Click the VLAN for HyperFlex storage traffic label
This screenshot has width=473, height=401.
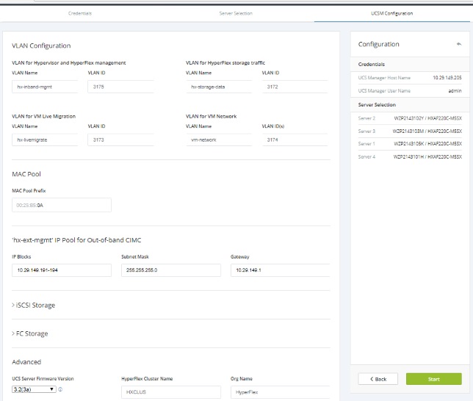[225, 62]
